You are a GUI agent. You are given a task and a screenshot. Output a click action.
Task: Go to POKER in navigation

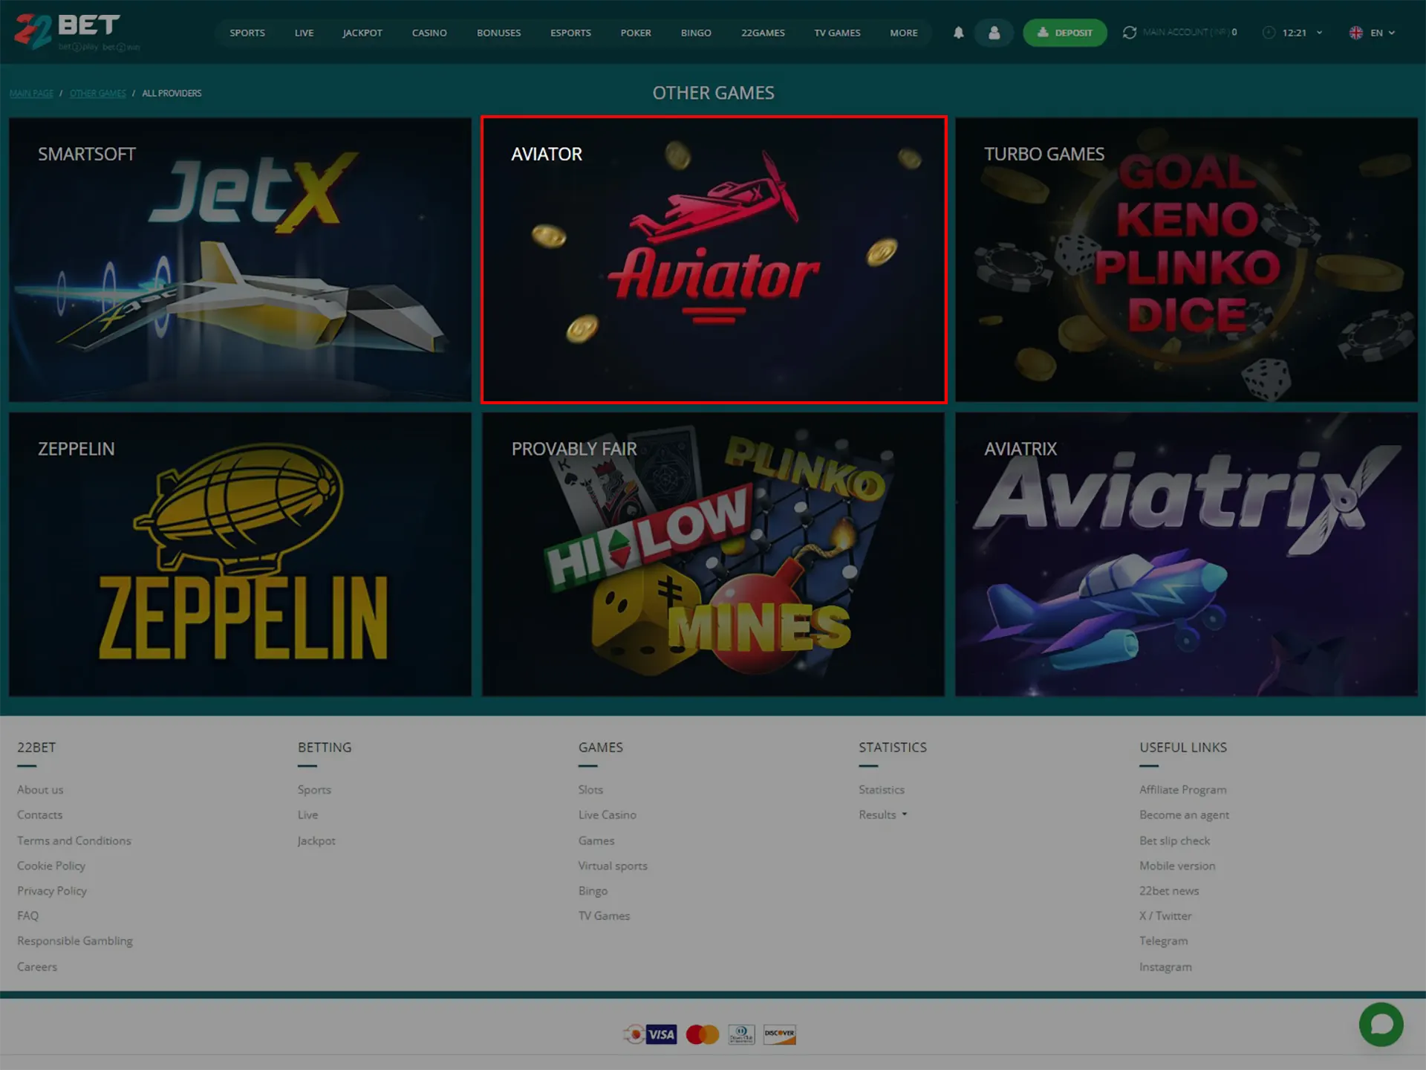pyautogui.click(x=636, y=33)
